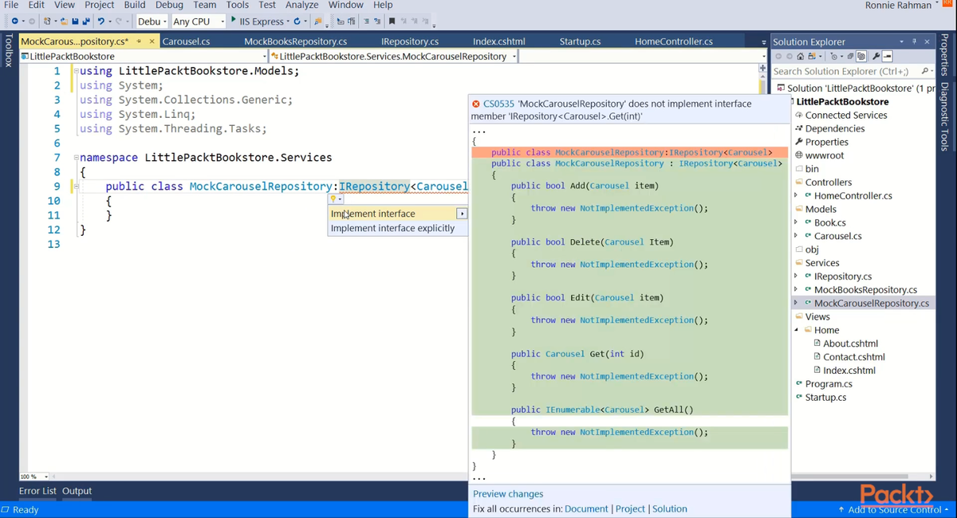Collapse the using directives outlining at line 1
The width and height of the screenshot is (957, 518).
coord(76,72)
